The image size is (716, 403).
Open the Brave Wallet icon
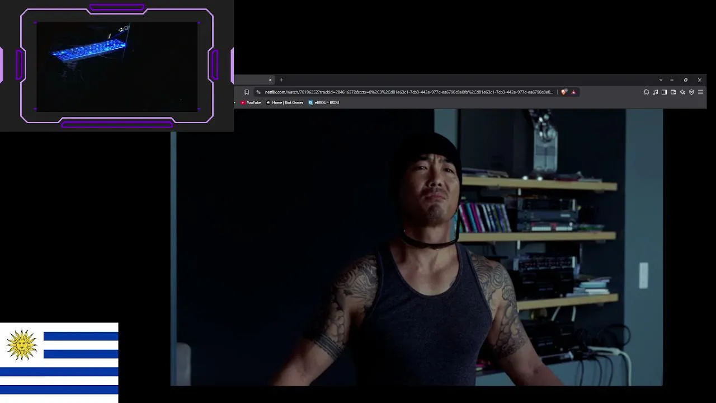pos(673,92)
